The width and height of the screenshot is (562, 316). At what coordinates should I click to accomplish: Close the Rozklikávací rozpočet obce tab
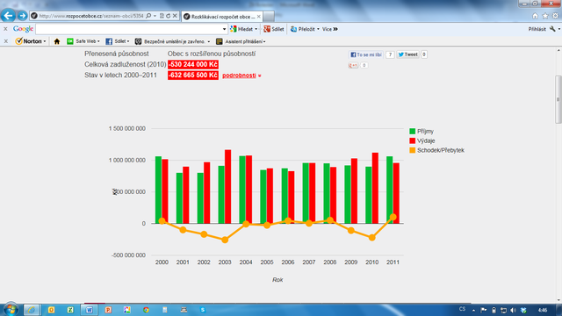(259, 17)
